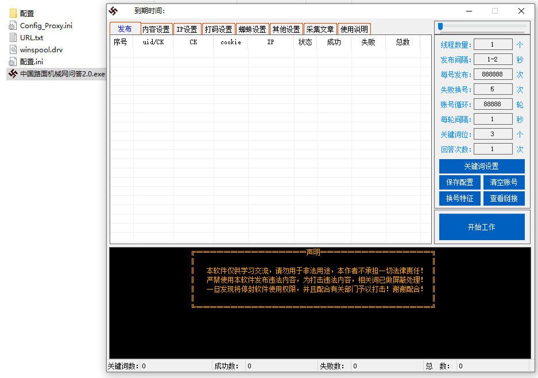Open 关键词设置 settings
The image size is (538, 378).
481,166
